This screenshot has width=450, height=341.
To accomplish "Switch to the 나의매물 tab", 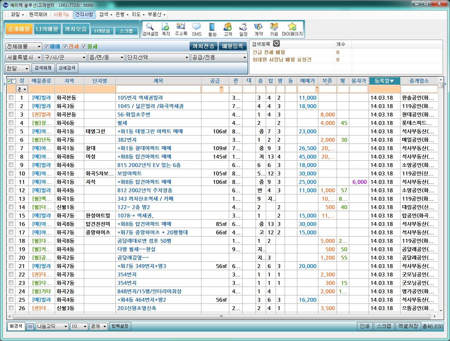I will (x=47, y=29).
